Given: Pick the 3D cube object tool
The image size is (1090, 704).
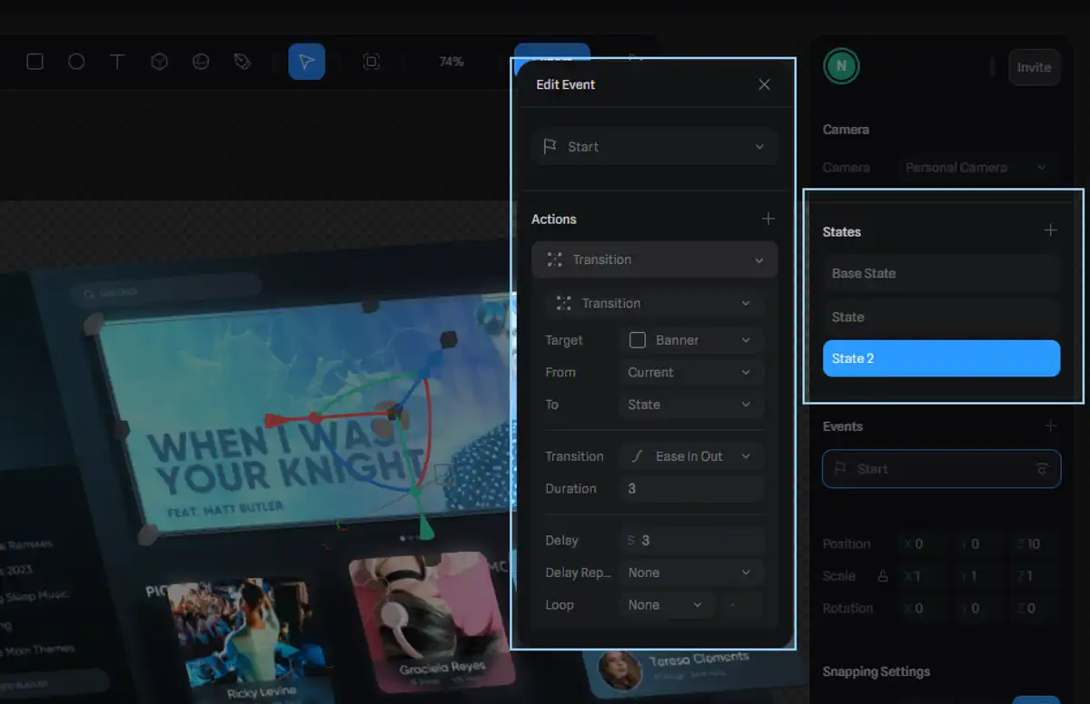Looking at the screenshot, I should [x=159, y=62].
